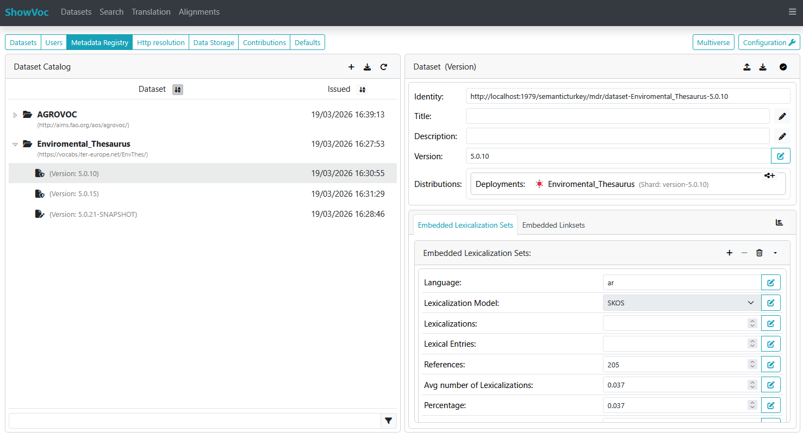Edit the Title with pencil icon
This screenshot has width=803, height=438.
[782, 116]
